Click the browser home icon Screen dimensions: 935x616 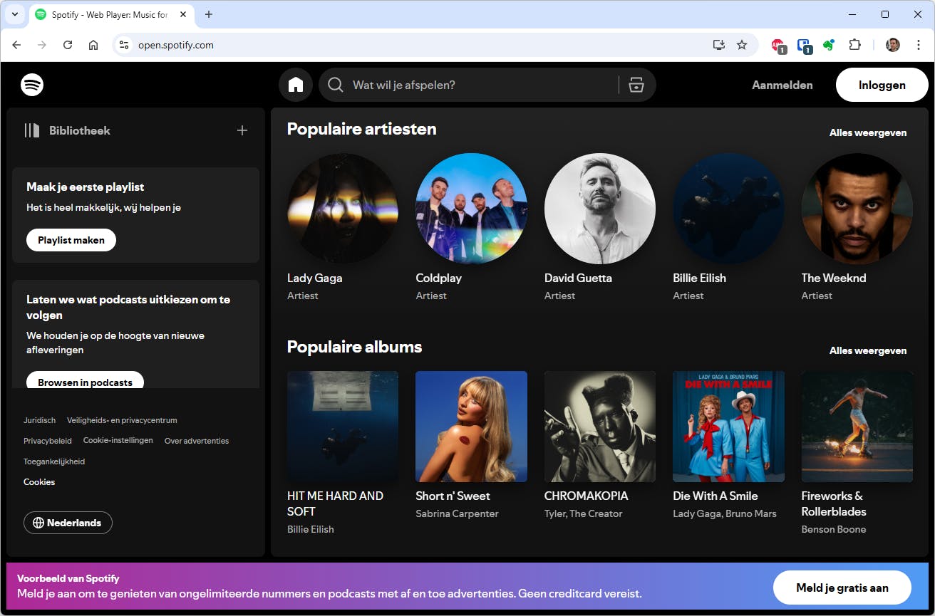(93, 45)
